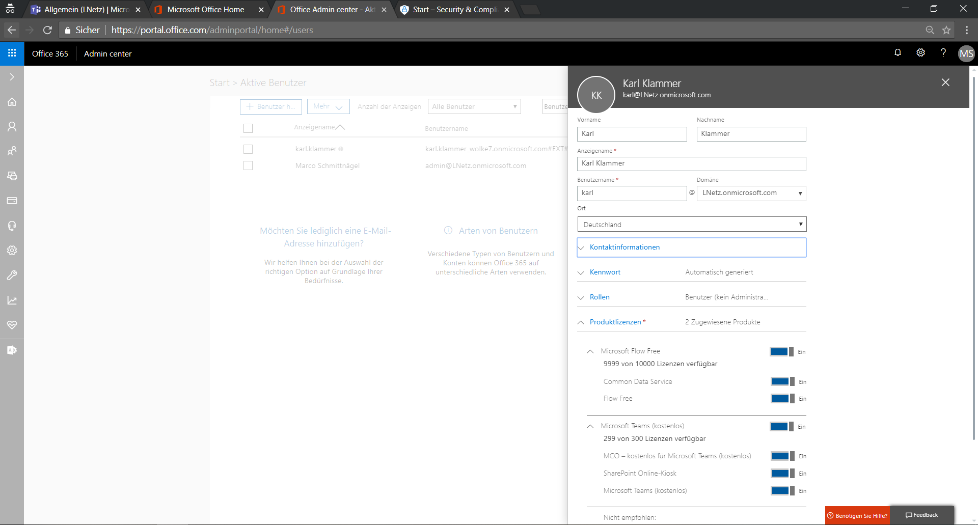Viewport: 978px width, 525px height.
Task: Open the Ort dropdown showing Deutschland
Action: pyautogui.click(x=692, y=225)
